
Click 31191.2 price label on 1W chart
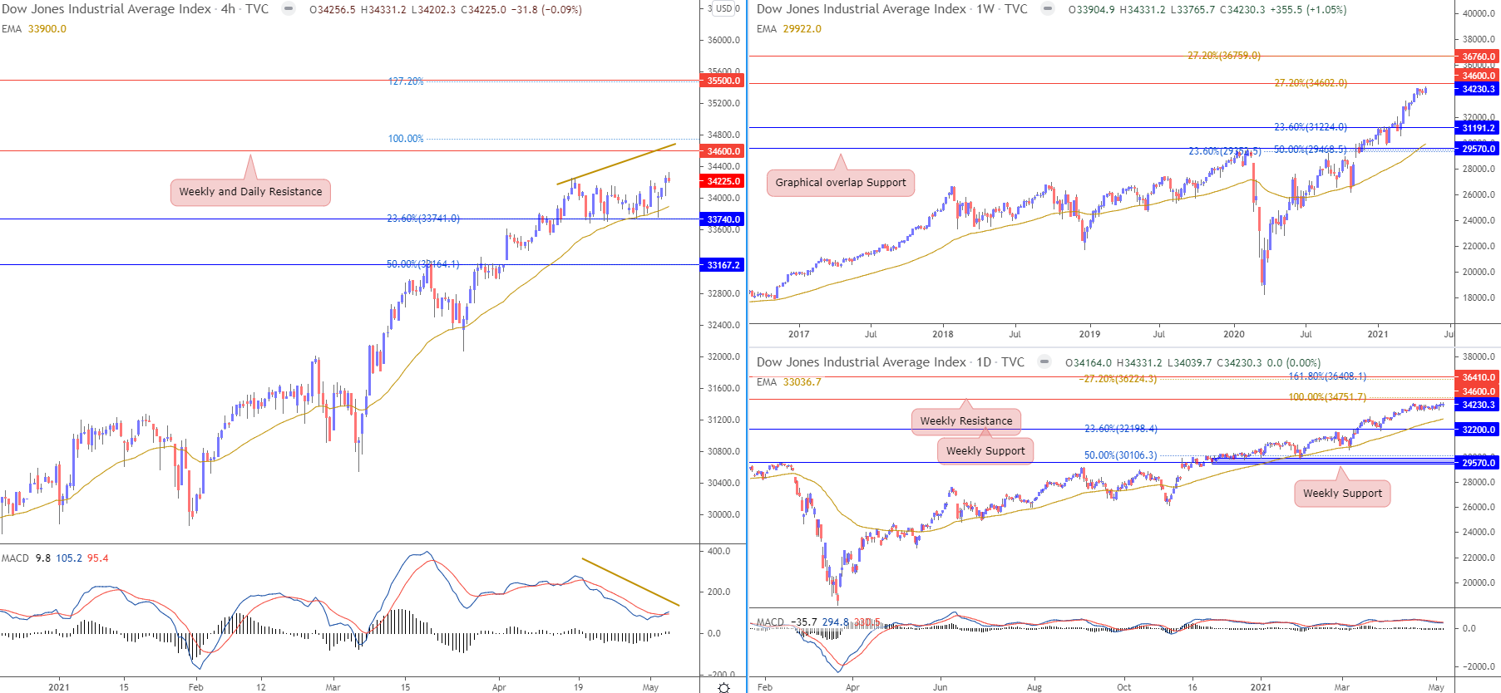1479,128
